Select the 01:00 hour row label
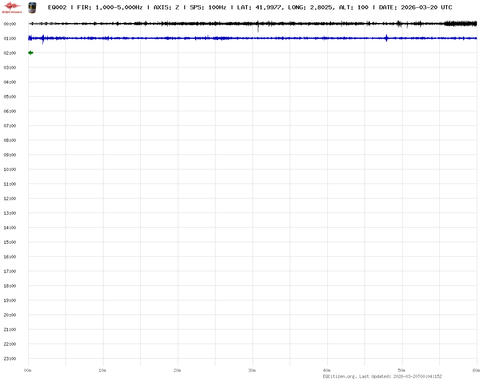485x380 pixels. pos(9,38)
